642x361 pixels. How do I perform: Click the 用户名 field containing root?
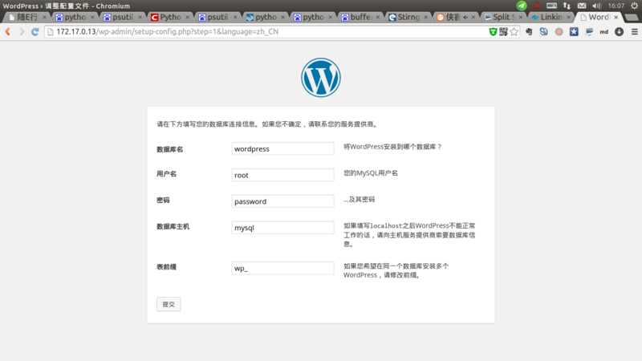click(x=282, y=175)
